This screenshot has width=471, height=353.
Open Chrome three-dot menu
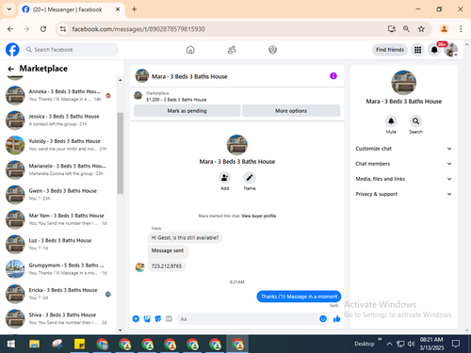(461, 29)
